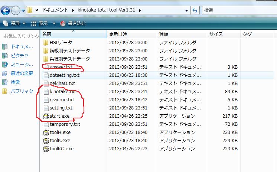277x190 pixels.
Task: Click the ドキュメント sidebar icon
Action: tap(5, 47)
